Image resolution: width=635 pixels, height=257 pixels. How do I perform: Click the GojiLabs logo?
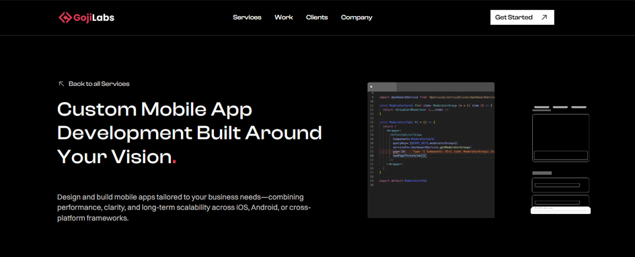(86, 17)
